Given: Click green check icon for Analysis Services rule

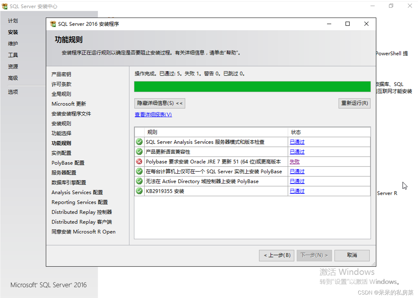Looking at the screenshot, I should coord(139,142).
